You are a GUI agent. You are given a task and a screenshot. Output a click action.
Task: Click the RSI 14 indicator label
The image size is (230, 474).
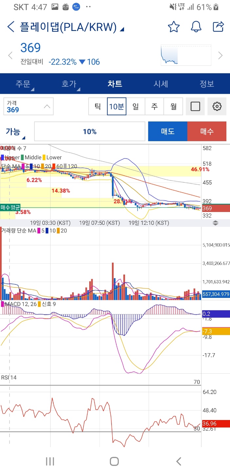[9, 377]
